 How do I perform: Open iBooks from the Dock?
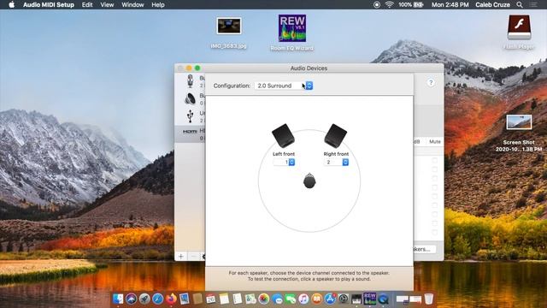[x=317, y=299]
